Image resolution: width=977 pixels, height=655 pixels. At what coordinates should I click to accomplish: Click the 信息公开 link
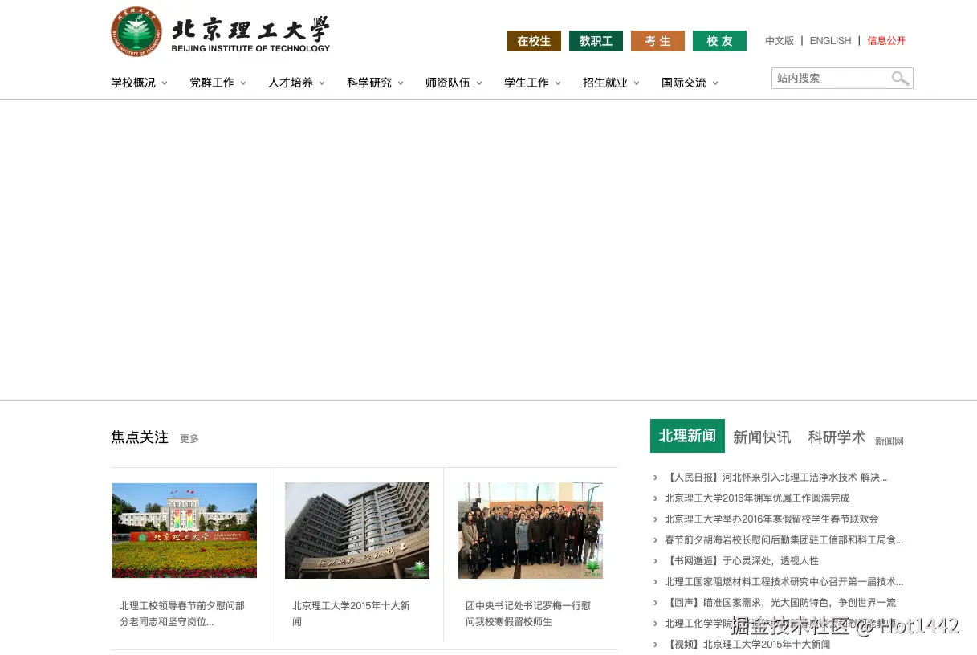point(886,40)
